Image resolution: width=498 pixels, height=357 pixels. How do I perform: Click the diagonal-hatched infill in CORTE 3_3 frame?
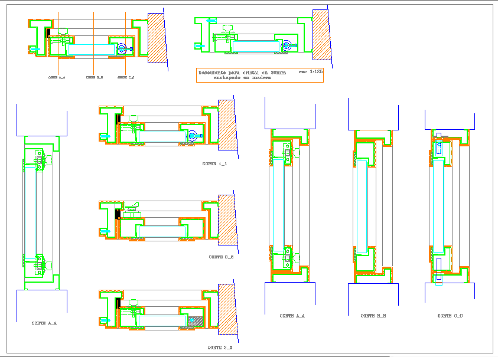click(x=196, y=321)
